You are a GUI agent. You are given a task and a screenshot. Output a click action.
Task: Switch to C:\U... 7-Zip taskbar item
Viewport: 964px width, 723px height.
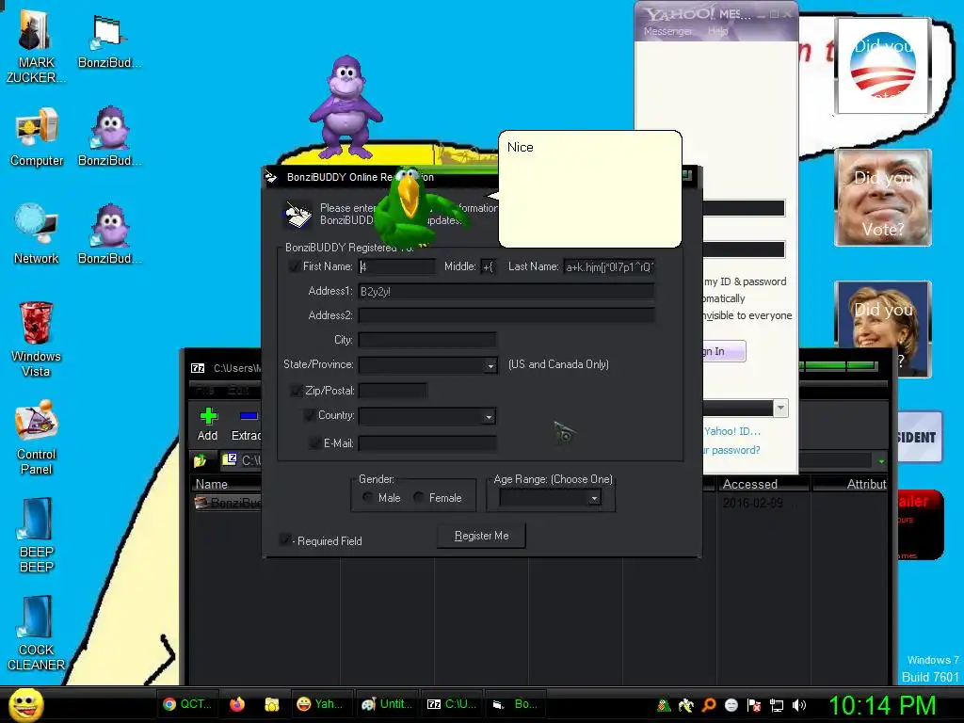[452, 704]
